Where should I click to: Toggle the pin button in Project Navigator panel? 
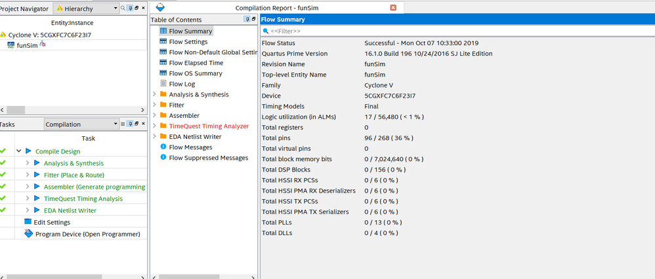[130, 8]
